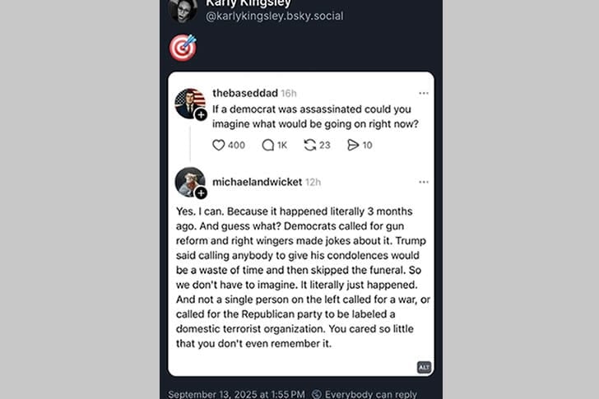The image size is (599, 399).
Task: Follow michaelandwicket with the plus badge
Action: [201, 193]
